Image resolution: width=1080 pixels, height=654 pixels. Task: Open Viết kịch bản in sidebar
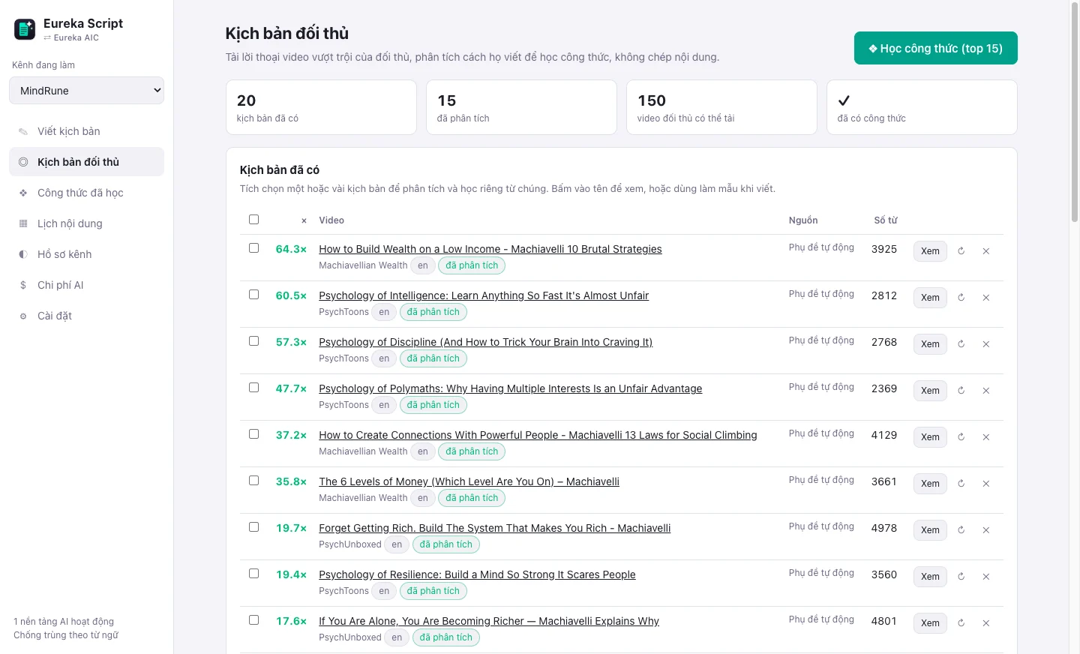[86, 131]
